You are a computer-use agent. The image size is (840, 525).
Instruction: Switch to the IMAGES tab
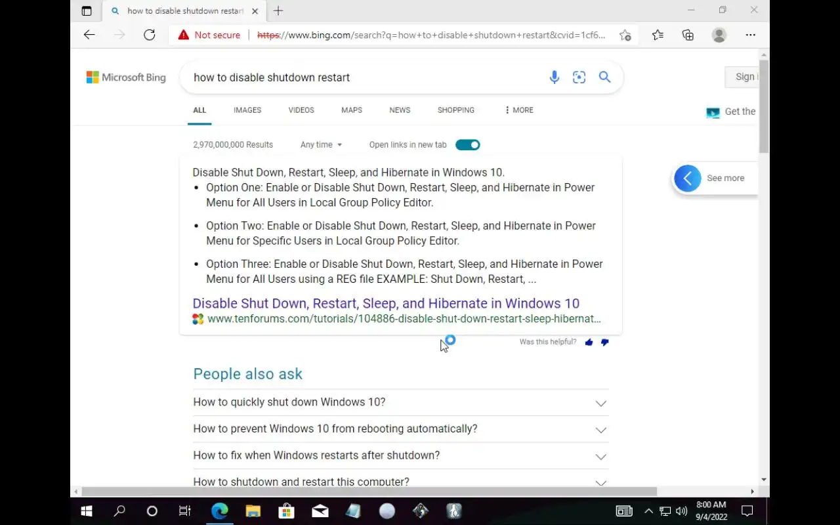[x=247, y=110]
